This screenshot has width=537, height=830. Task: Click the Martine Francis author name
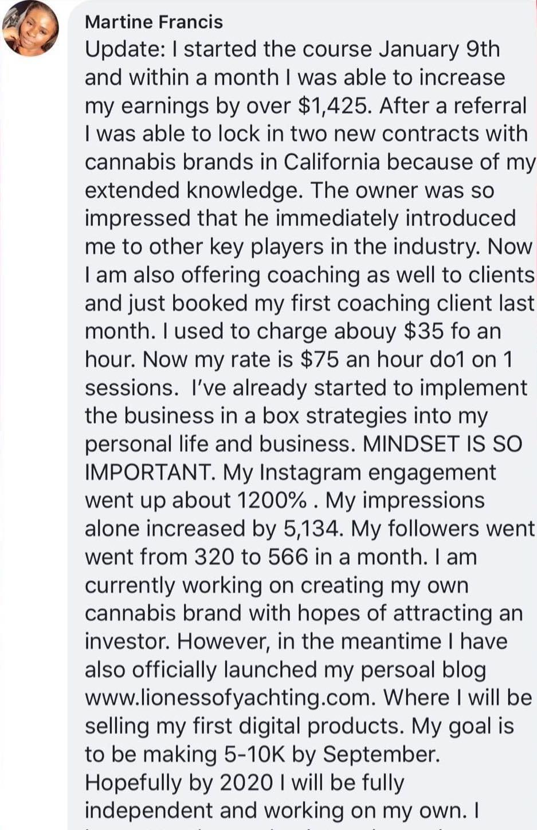154,22
